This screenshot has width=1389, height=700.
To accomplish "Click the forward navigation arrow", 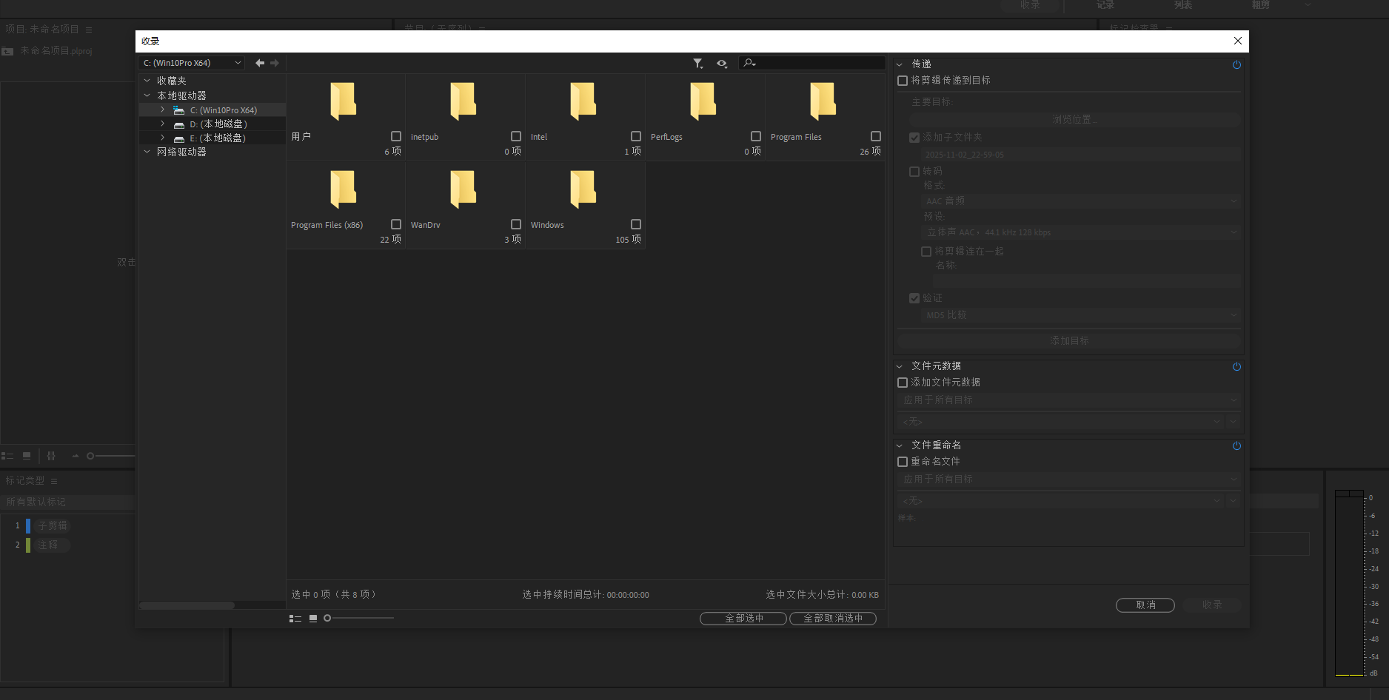I will 275,63.
